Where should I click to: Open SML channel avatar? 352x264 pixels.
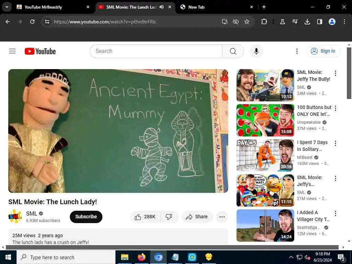pyautogui.click(x=15, y=217)
